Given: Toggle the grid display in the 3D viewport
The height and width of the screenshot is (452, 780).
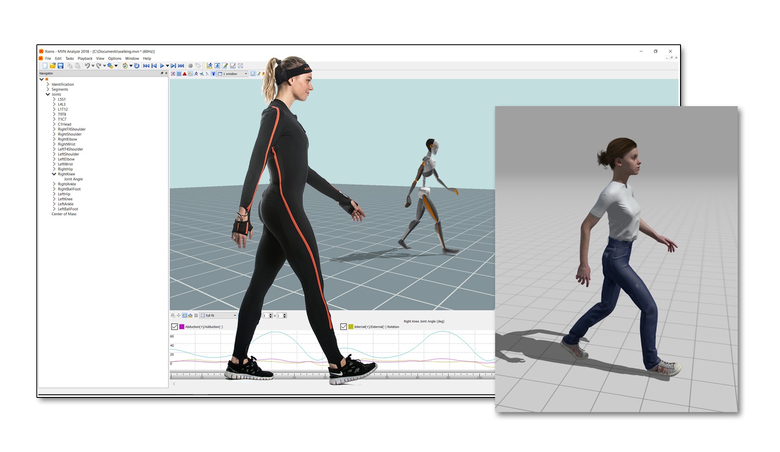Looking at the screenshot, I should [179, 74].
